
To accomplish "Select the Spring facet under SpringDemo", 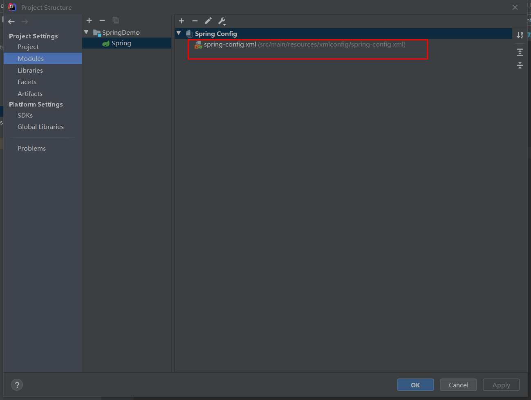I will click(127, 43).
